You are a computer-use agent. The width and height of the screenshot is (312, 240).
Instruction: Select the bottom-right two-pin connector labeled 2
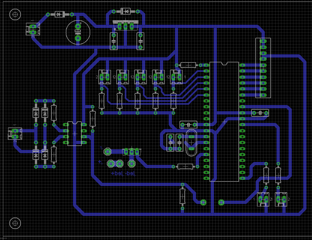(281, 199)
